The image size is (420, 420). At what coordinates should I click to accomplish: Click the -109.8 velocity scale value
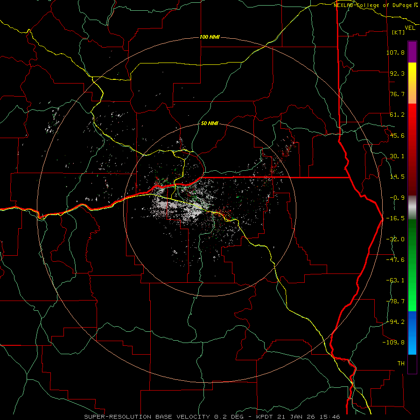coord(393,343)
